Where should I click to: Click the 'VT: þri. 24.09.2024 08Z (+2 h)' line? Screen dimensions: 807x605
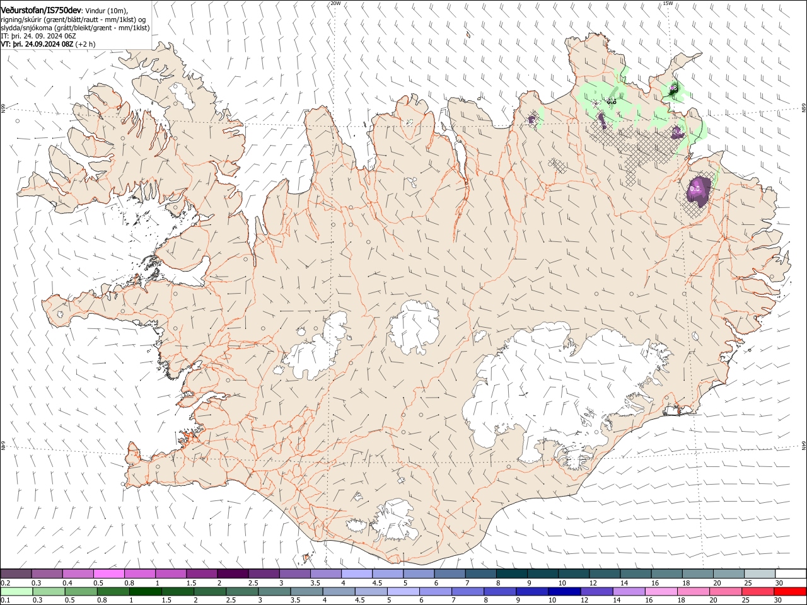pos(48,44)
